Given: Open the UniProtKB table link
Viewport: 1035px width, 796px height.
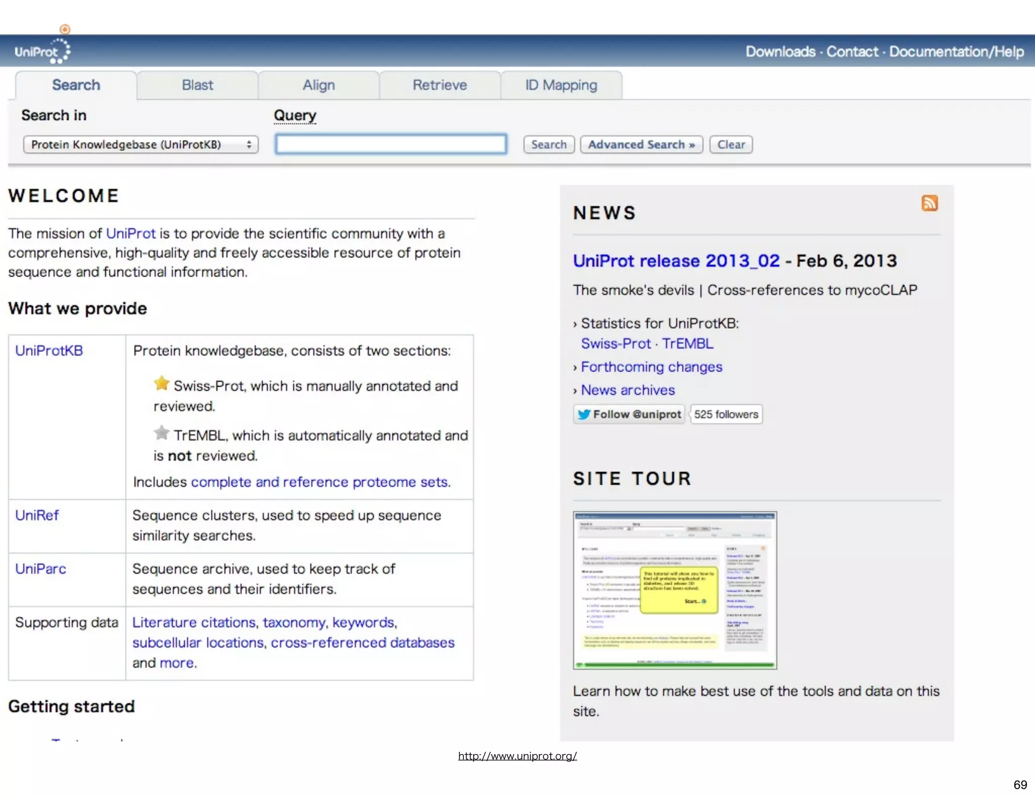Looking at the screenshot, I should pyautogui.click(x=49, y=351).
